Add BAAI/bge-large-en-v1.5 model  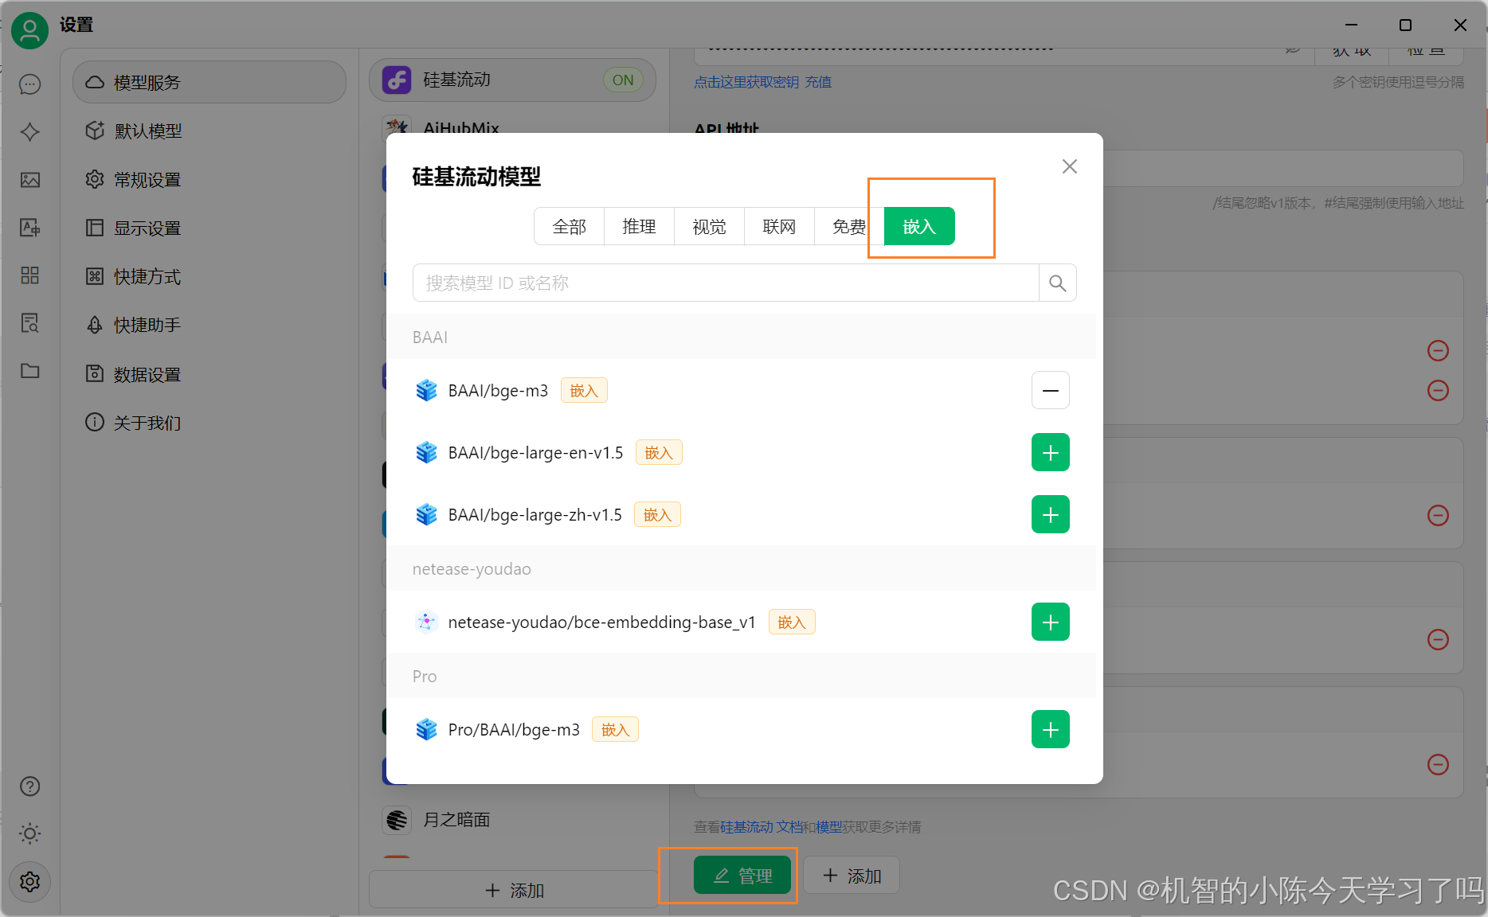(1051, 452)
